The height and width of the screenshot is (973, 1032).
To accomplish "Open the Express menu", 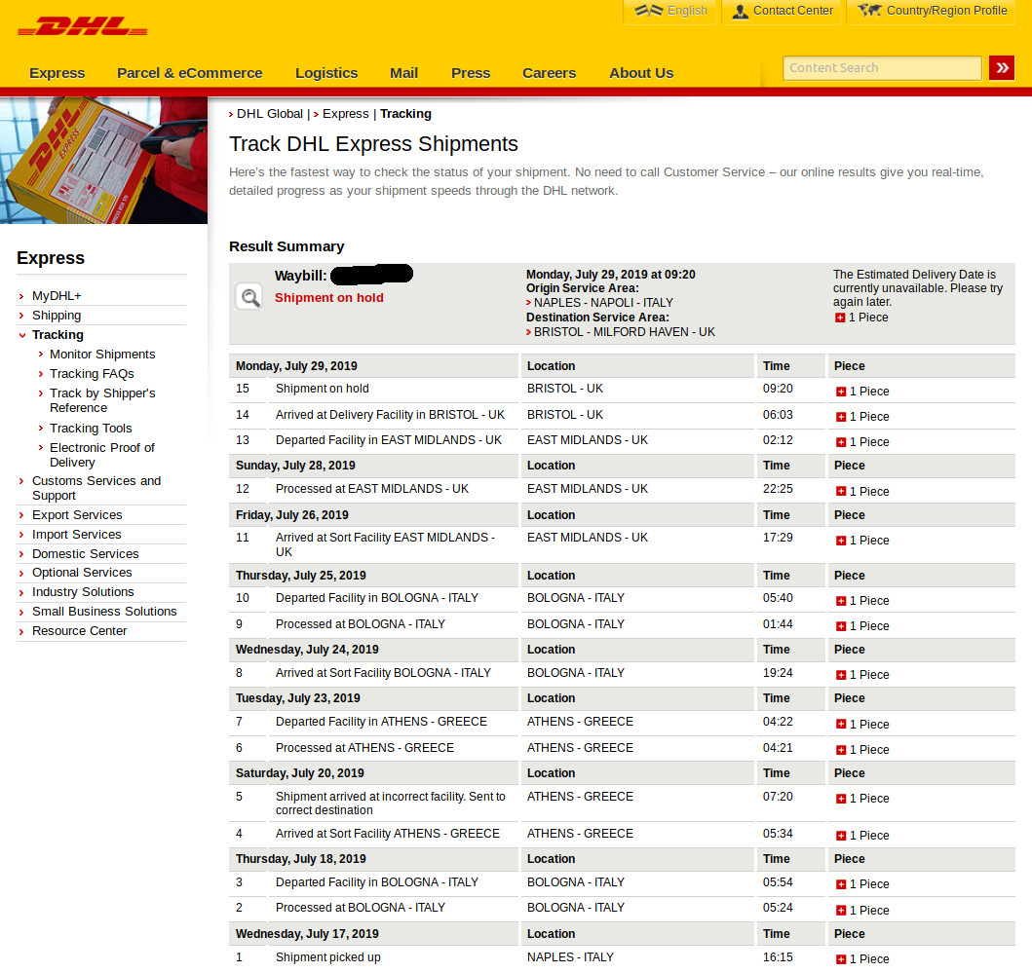I will point(57,73).
